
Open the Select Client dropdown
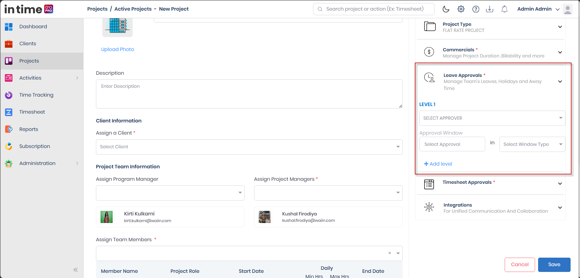[249, 147]
